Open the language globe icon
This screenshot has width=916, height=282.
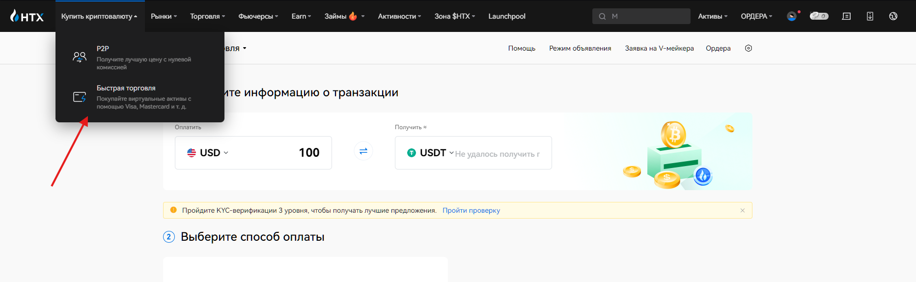[893, 16]
